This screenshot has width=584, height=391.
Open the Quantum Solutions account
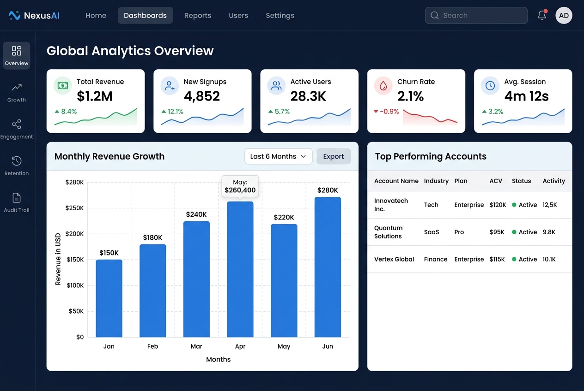(x=388, y=232)
